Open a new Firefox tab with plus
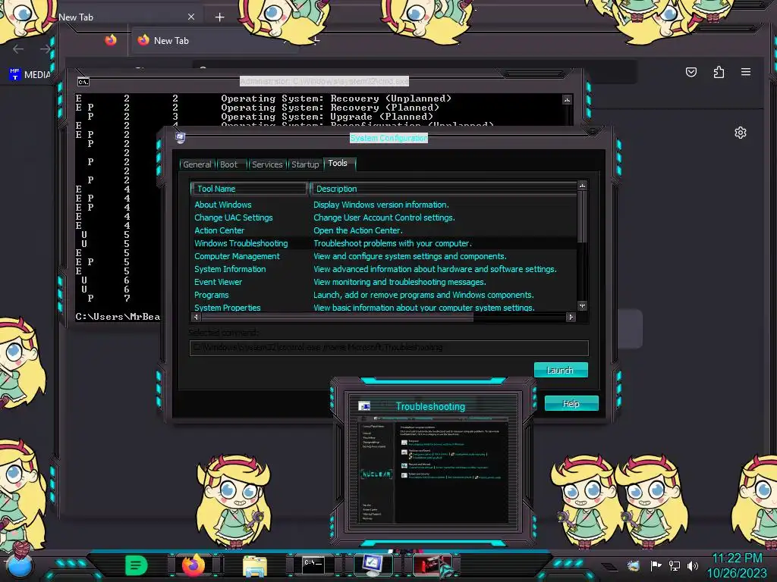The height and width of the screenshot is (582, 777). pos(219,17)
